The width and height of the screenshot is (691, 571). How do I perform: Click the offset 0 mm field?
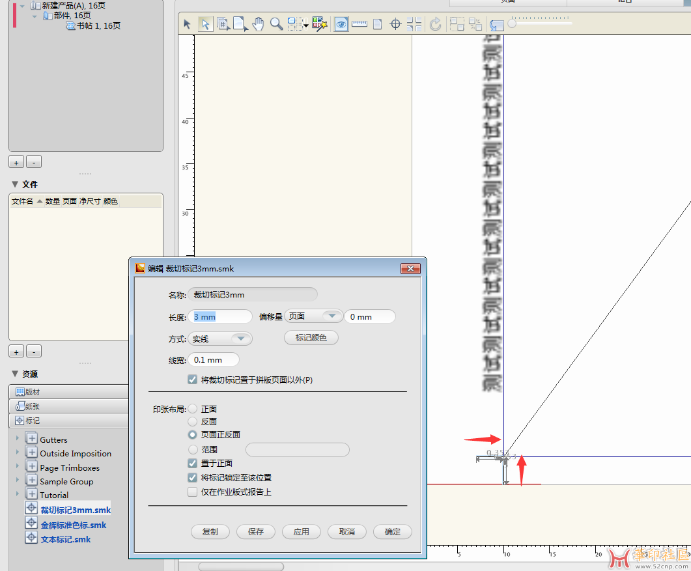[370, 317]
